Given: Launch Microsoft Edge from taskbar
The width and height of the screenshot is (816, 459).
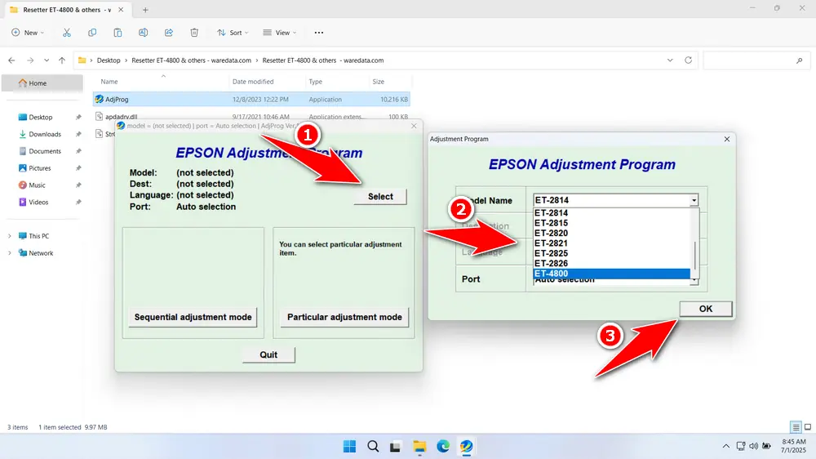Looking at the screenshot, I should click(443, 446).
